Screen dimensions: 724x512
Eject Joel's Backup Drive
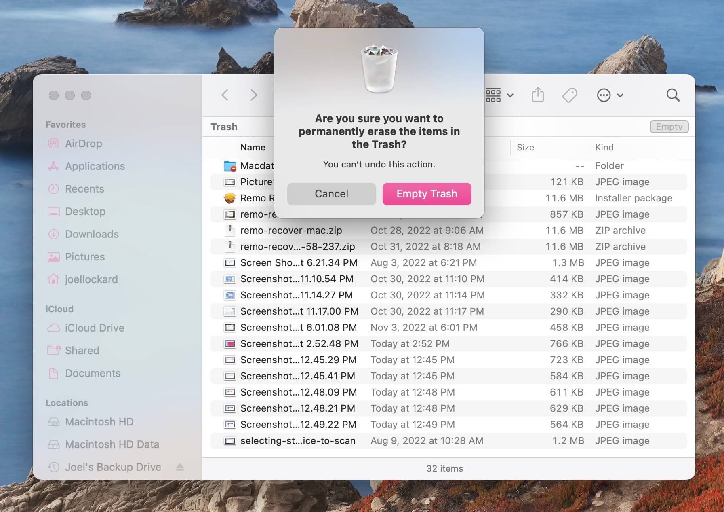pos(180,468)
